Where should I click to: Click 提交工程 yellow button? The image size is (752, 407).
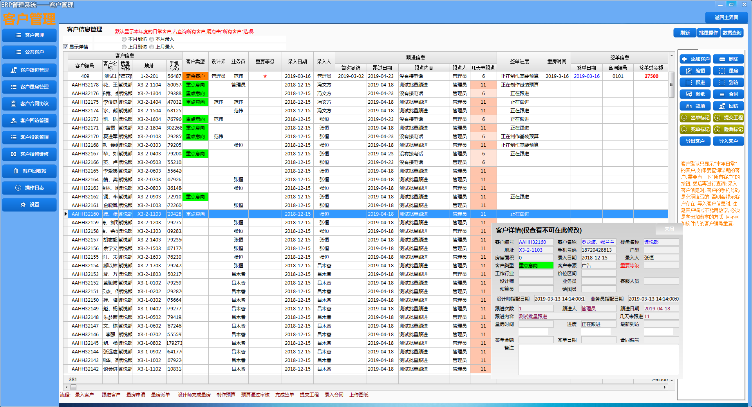tap(728, 118)
